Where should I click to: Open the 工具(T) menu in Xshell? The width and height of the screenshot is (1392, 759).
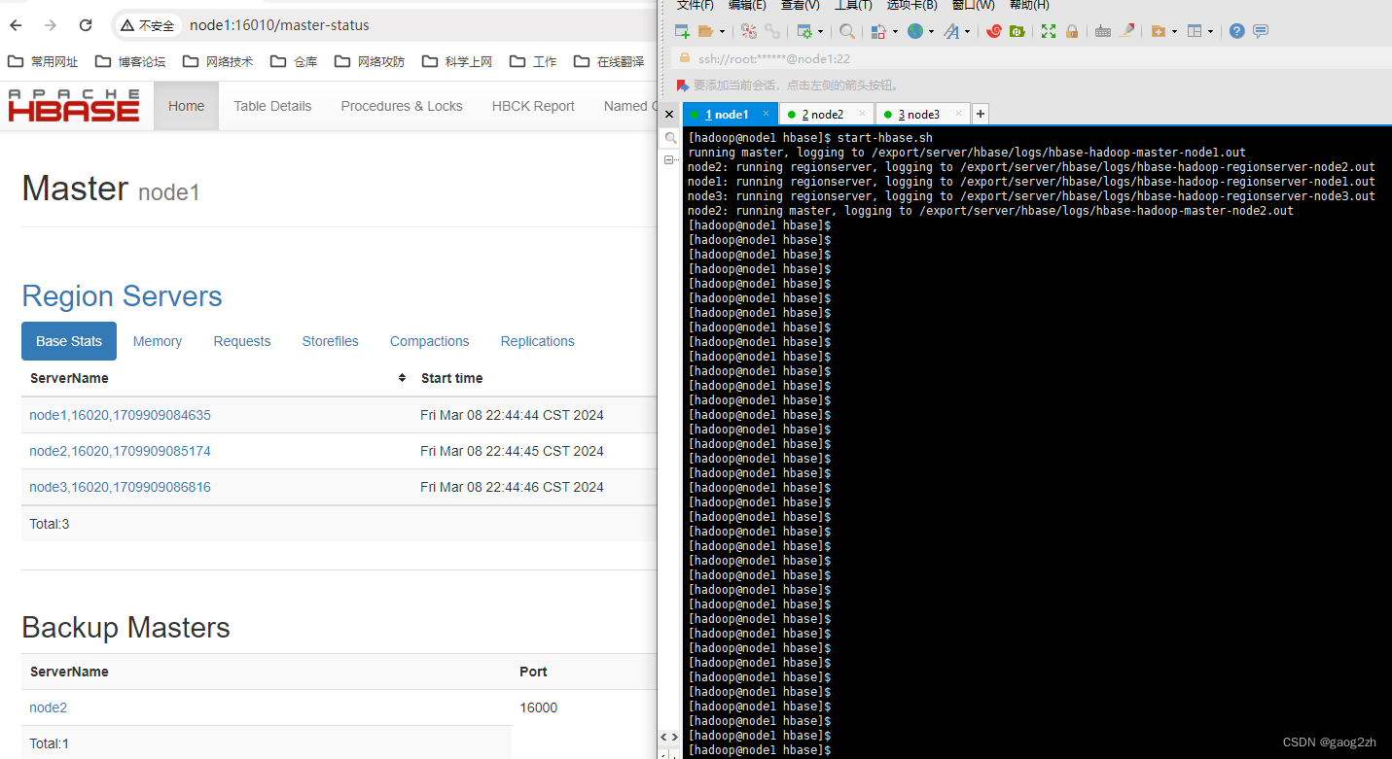click(853, 5)
